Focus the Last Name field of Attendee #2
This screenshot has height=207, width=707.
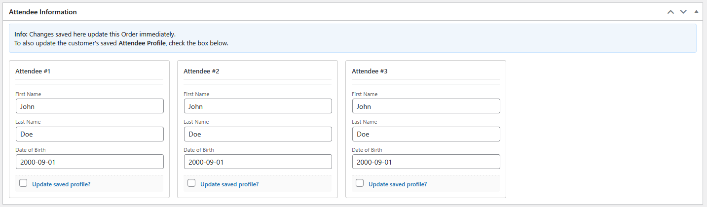pos(258,134)
